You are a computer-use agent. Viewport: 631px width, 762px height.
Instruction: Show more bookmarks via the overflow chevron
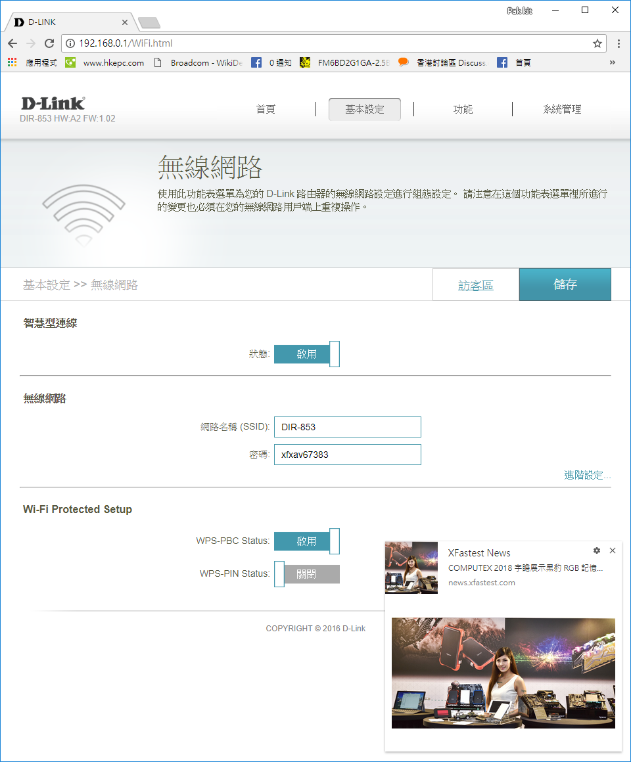613,62
